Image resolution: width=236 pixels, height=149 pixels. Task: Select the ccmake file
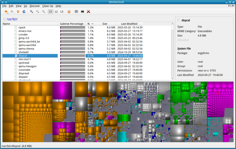click(x=23, y=35)
